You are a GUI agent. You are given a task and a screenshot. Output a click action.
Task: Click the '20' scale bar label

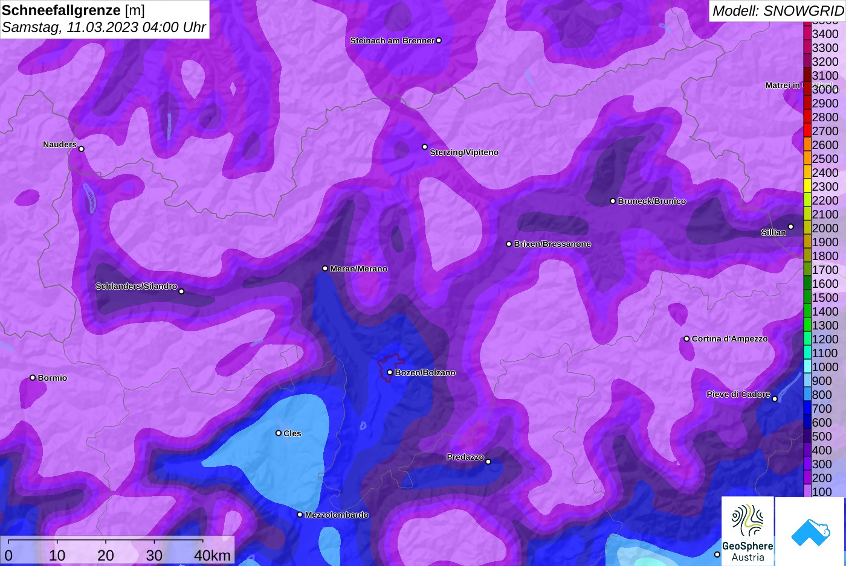[106, 555]
